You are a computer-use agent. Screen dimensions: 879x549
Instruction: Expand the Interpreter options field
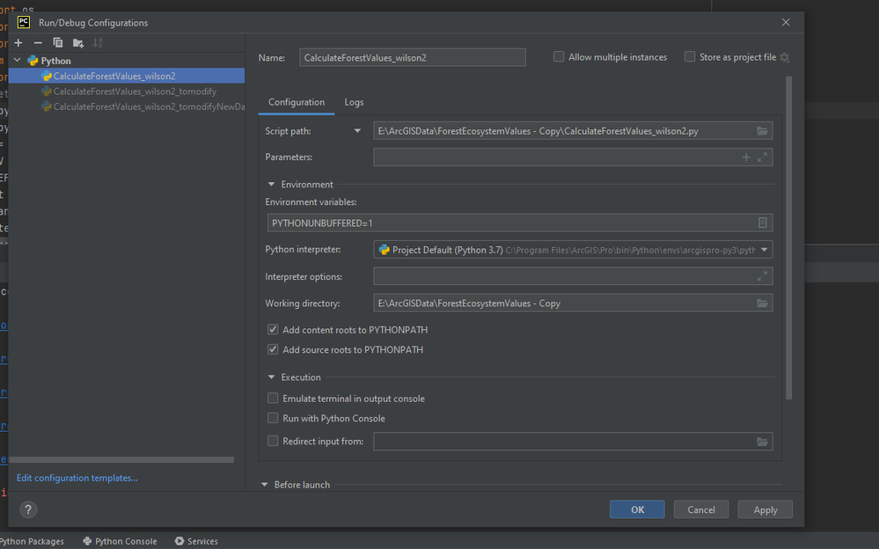pos(762,277)
